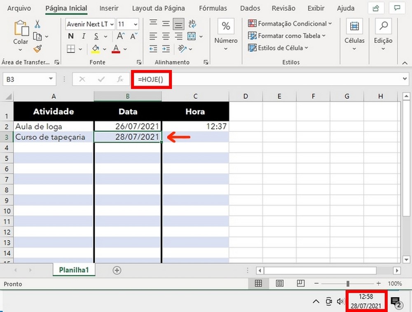Toggle underline formatting S button

[x=96, y=36]
